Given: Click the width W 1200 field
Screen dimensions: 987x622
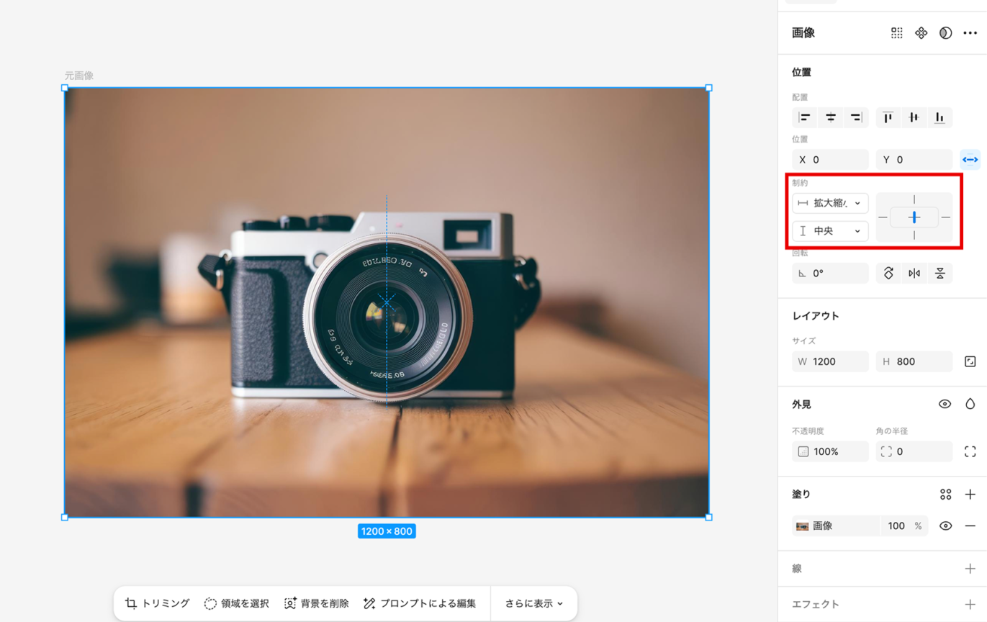Looking at the screenshot, I should [830, 361].
